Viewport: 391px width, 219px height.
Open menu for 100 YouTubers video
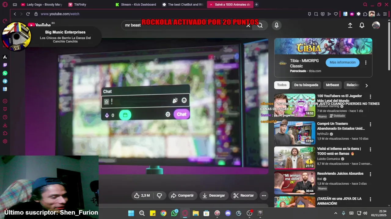click(x=370, y=96)
